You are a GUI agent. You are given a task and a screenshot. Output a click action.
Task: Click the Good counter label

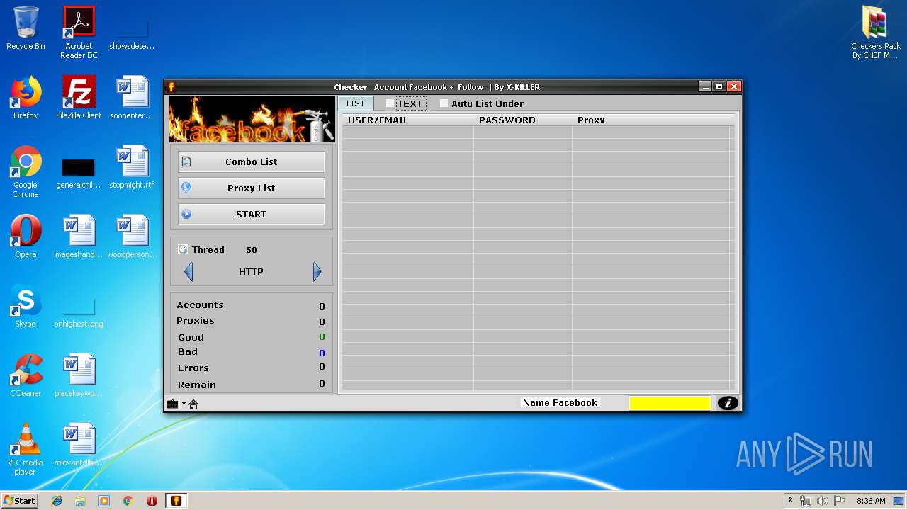pyautogui.click(x=191, y=337)
